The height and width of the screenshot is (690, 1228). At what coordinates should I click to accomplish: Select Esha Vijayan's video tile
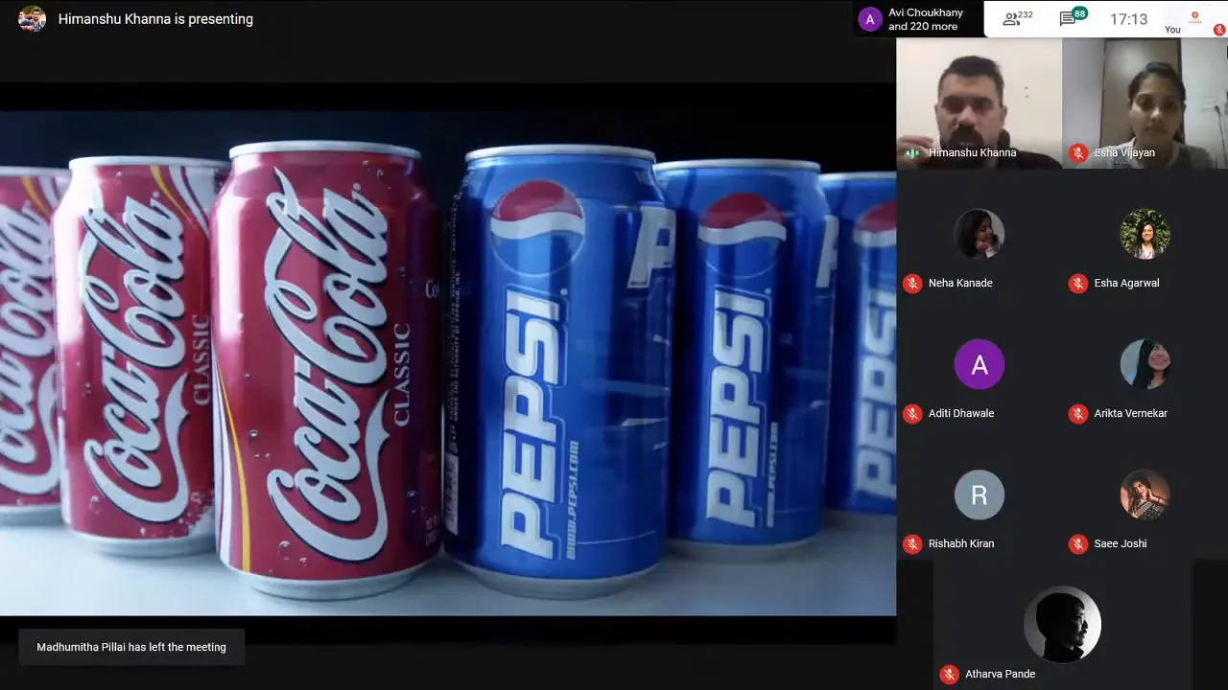(x=1145, y=103)
